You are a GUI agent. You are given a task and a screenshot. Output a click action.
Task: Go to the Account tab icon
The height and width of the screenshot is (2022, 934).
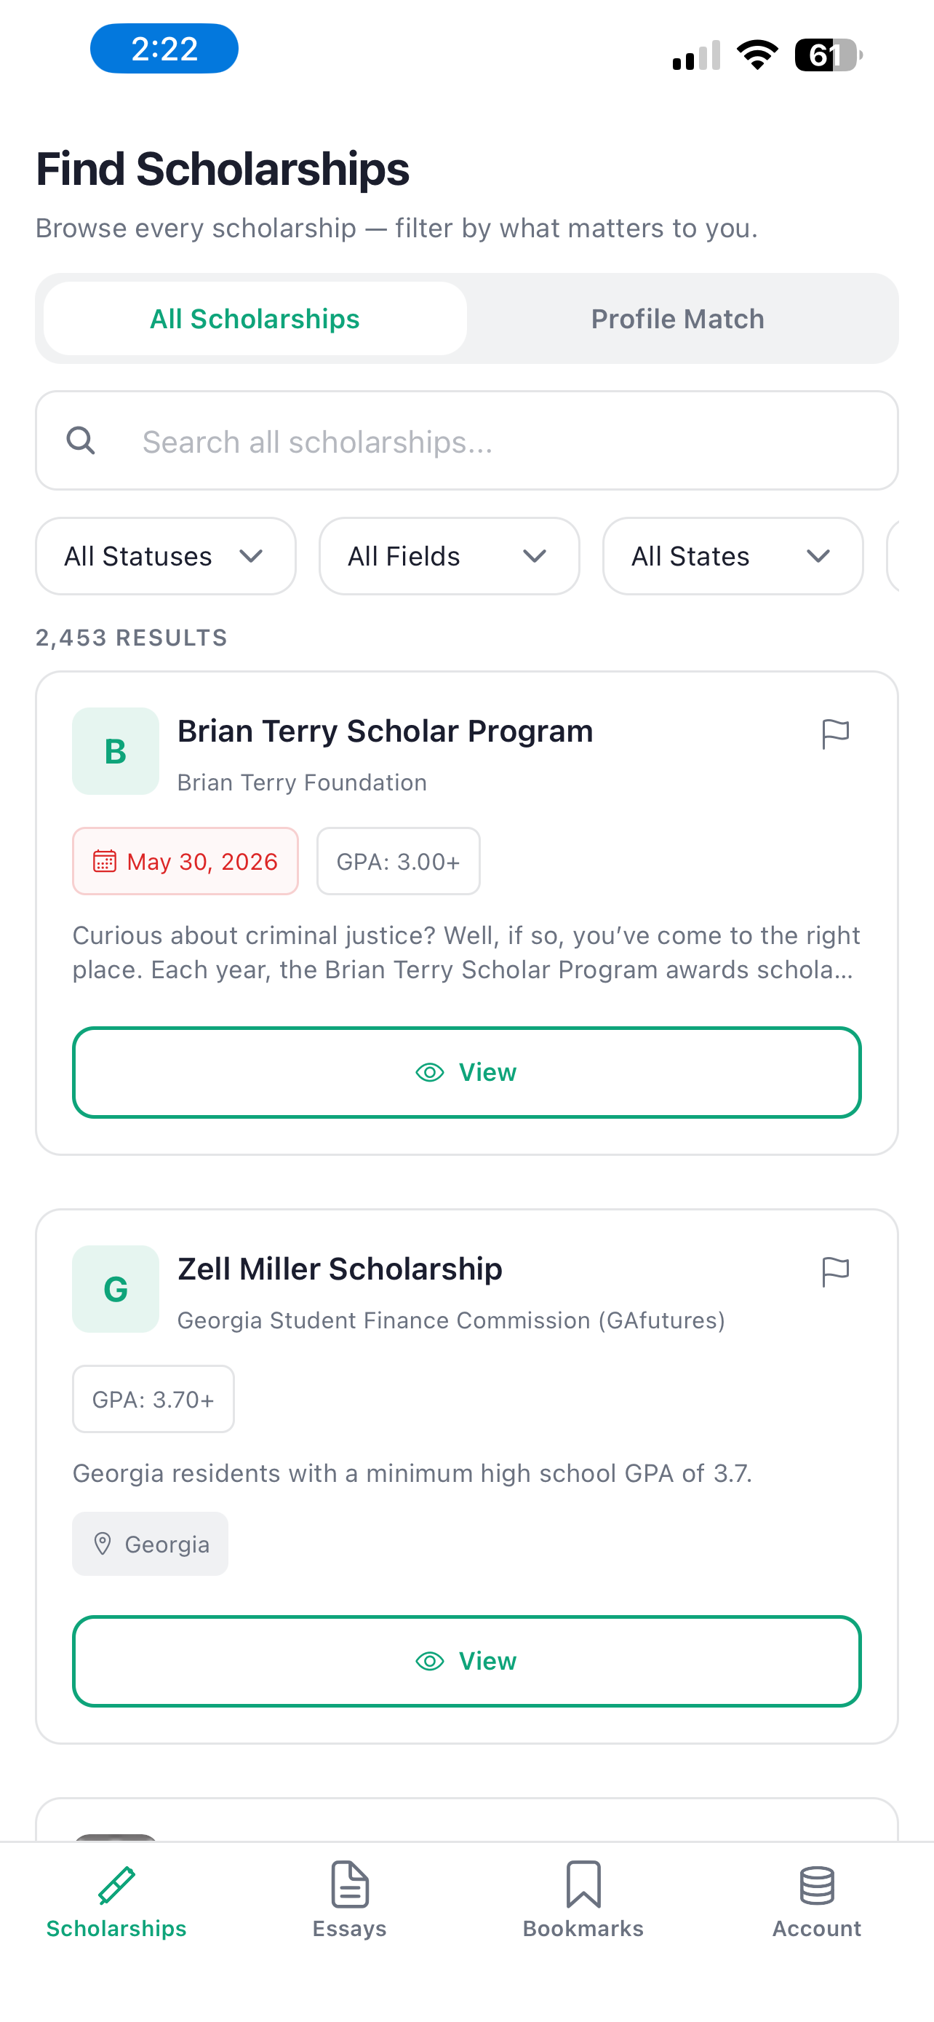coord(816,1884)
